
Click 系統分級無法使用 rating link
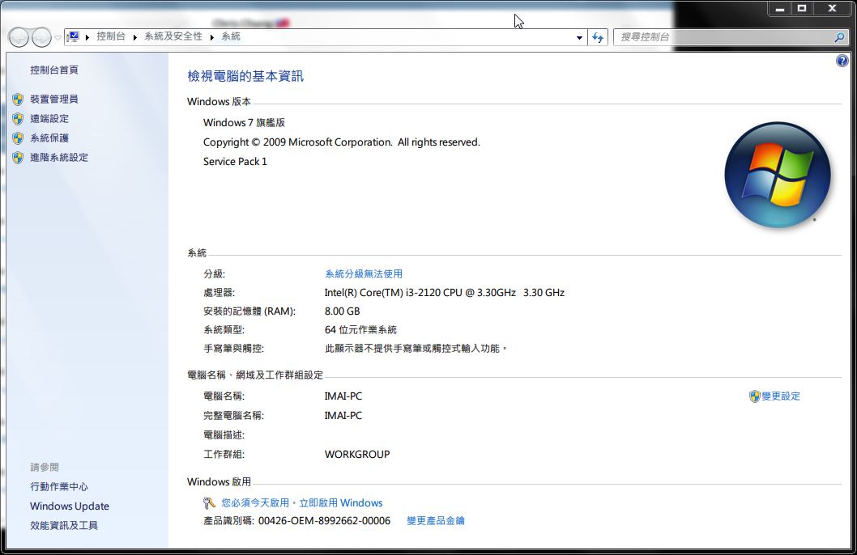click(364, 274)
